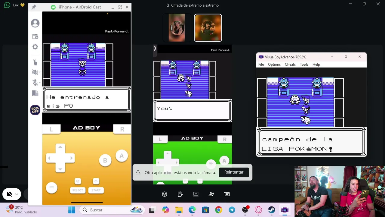Screen dimensions: 385x217
Task: Expand the AirDroid microphone options arrow
Action: tap(40, 83)
